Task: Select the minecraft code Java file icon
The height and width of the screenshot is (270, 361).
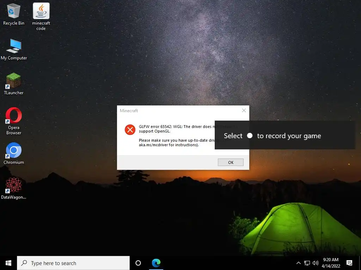Action: (x=41, y=17)
